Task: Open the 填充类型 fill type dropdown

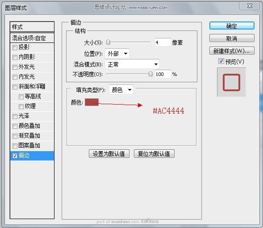Action: 121,90
